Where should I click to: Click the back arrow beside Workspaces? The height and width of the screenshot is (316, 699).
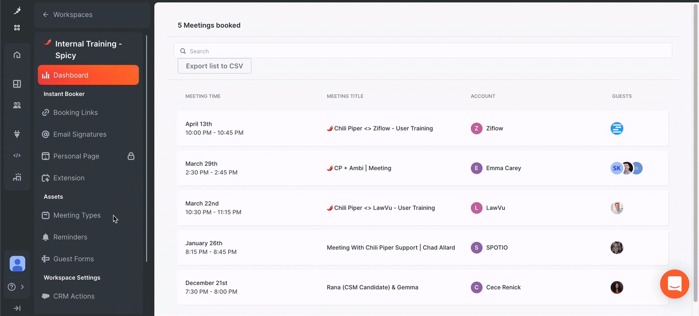pos(45,15)
